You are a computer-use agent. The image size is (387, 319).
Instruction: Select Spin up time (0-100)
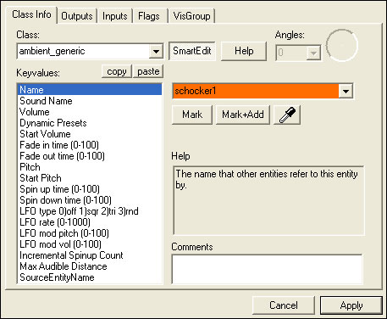pyautogui.click(x=90, y=189)
